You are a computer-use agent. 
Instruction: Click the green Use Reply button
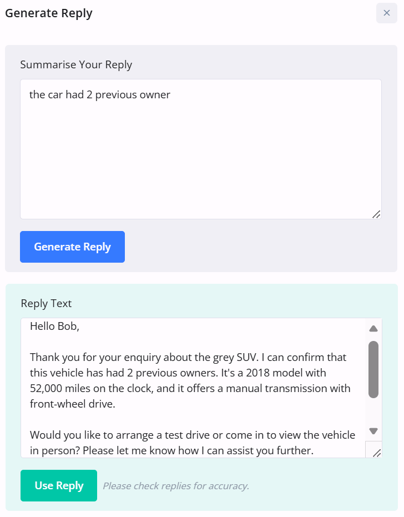(x=59, y=485)
